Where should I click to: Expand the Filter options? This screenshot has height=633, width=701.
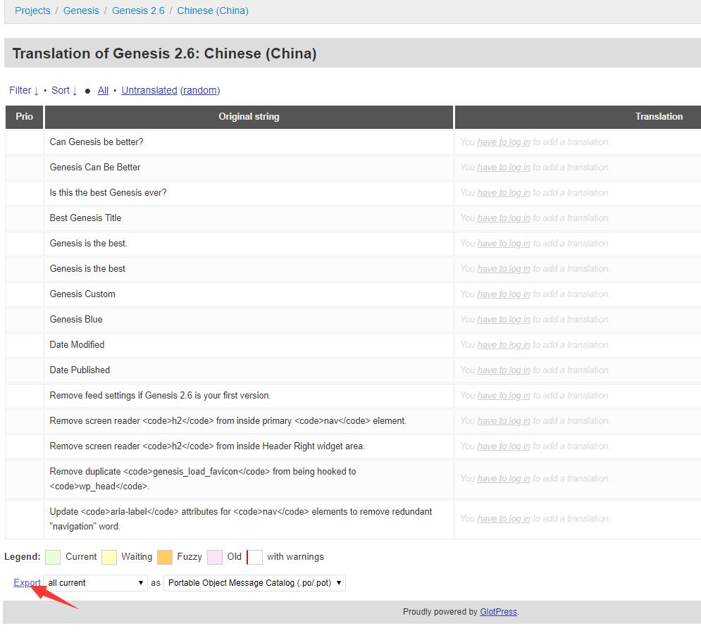[x=23, y=90]
